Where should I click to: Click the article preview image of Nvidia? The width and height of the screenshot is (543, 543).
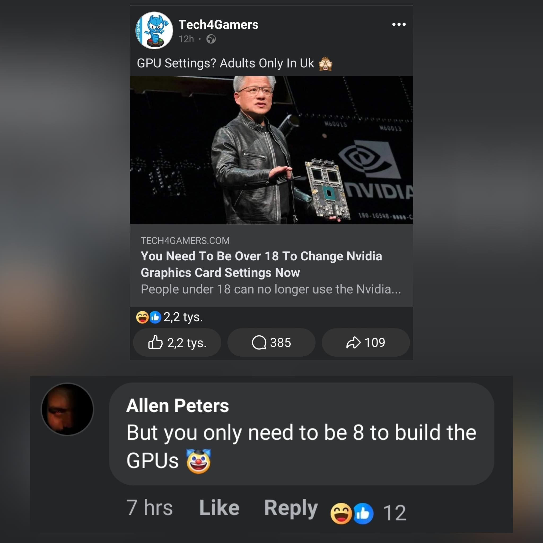(x=271, y=150)
